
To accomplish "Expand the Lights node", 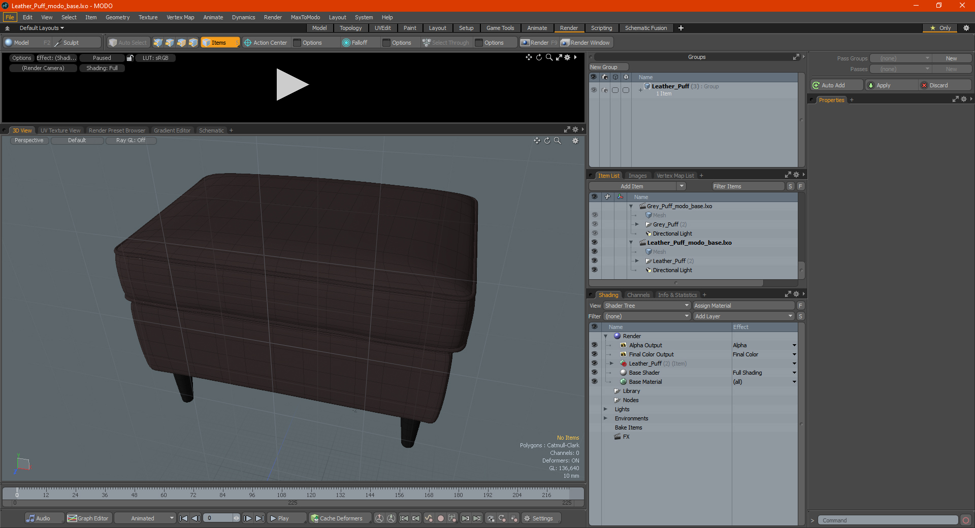I will [x=605, y=409].
